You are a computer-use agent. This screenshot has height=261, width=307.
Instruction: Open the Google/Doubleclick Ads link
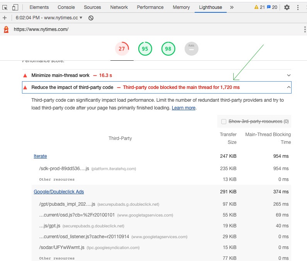(x=59, y=191)
